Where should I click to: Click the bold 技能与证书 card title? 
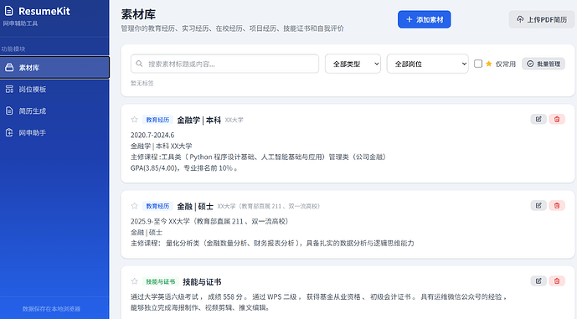pos(202,282)
